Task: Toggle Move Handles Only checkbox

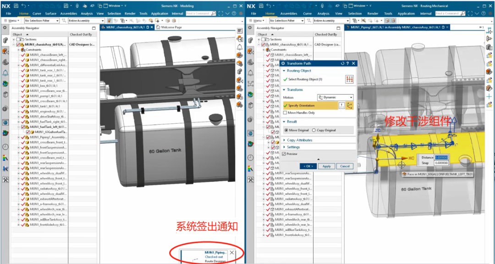Action: (285, 113)
